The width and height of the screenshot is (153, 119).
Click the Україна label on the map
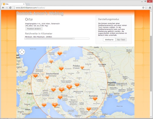point(112,83)
